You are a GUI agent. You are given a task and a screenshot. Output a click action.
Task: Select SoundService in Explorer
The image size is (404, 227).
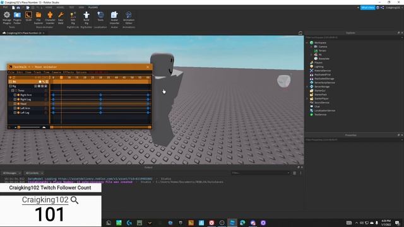tap(320, 102)
